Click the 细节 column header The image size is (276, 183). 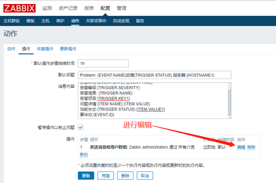(x=94, y=140)
